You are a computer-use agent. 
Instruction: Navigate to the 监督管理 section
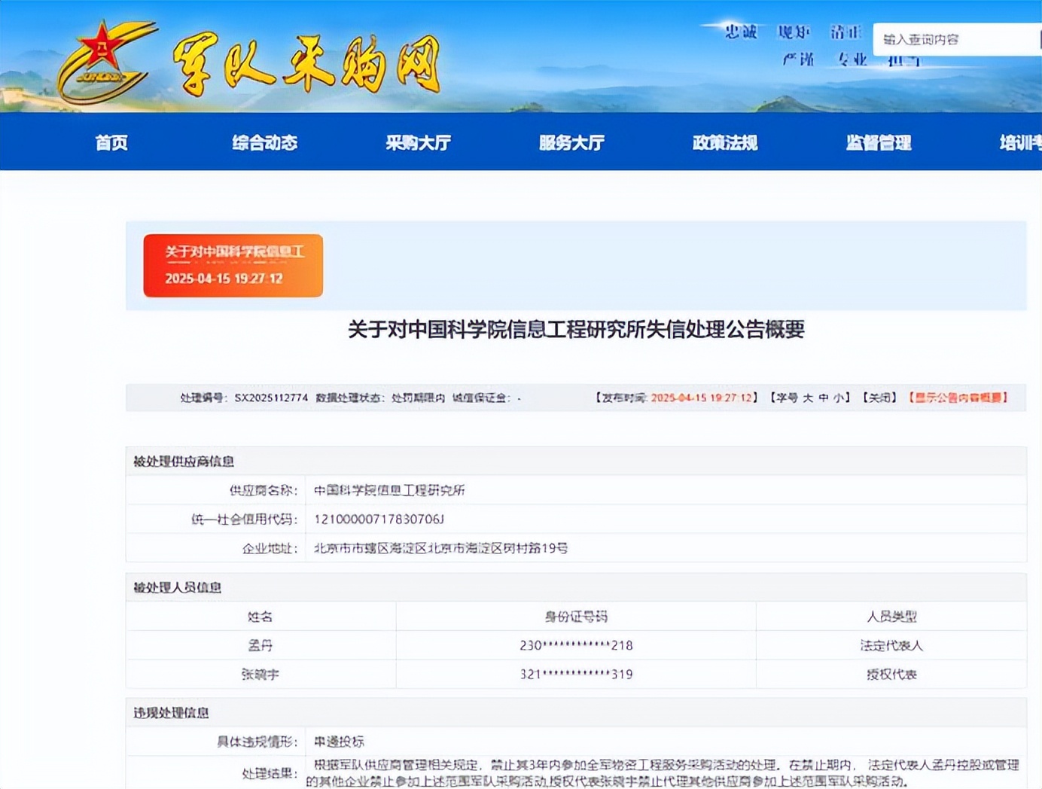[x=879, y=142]
